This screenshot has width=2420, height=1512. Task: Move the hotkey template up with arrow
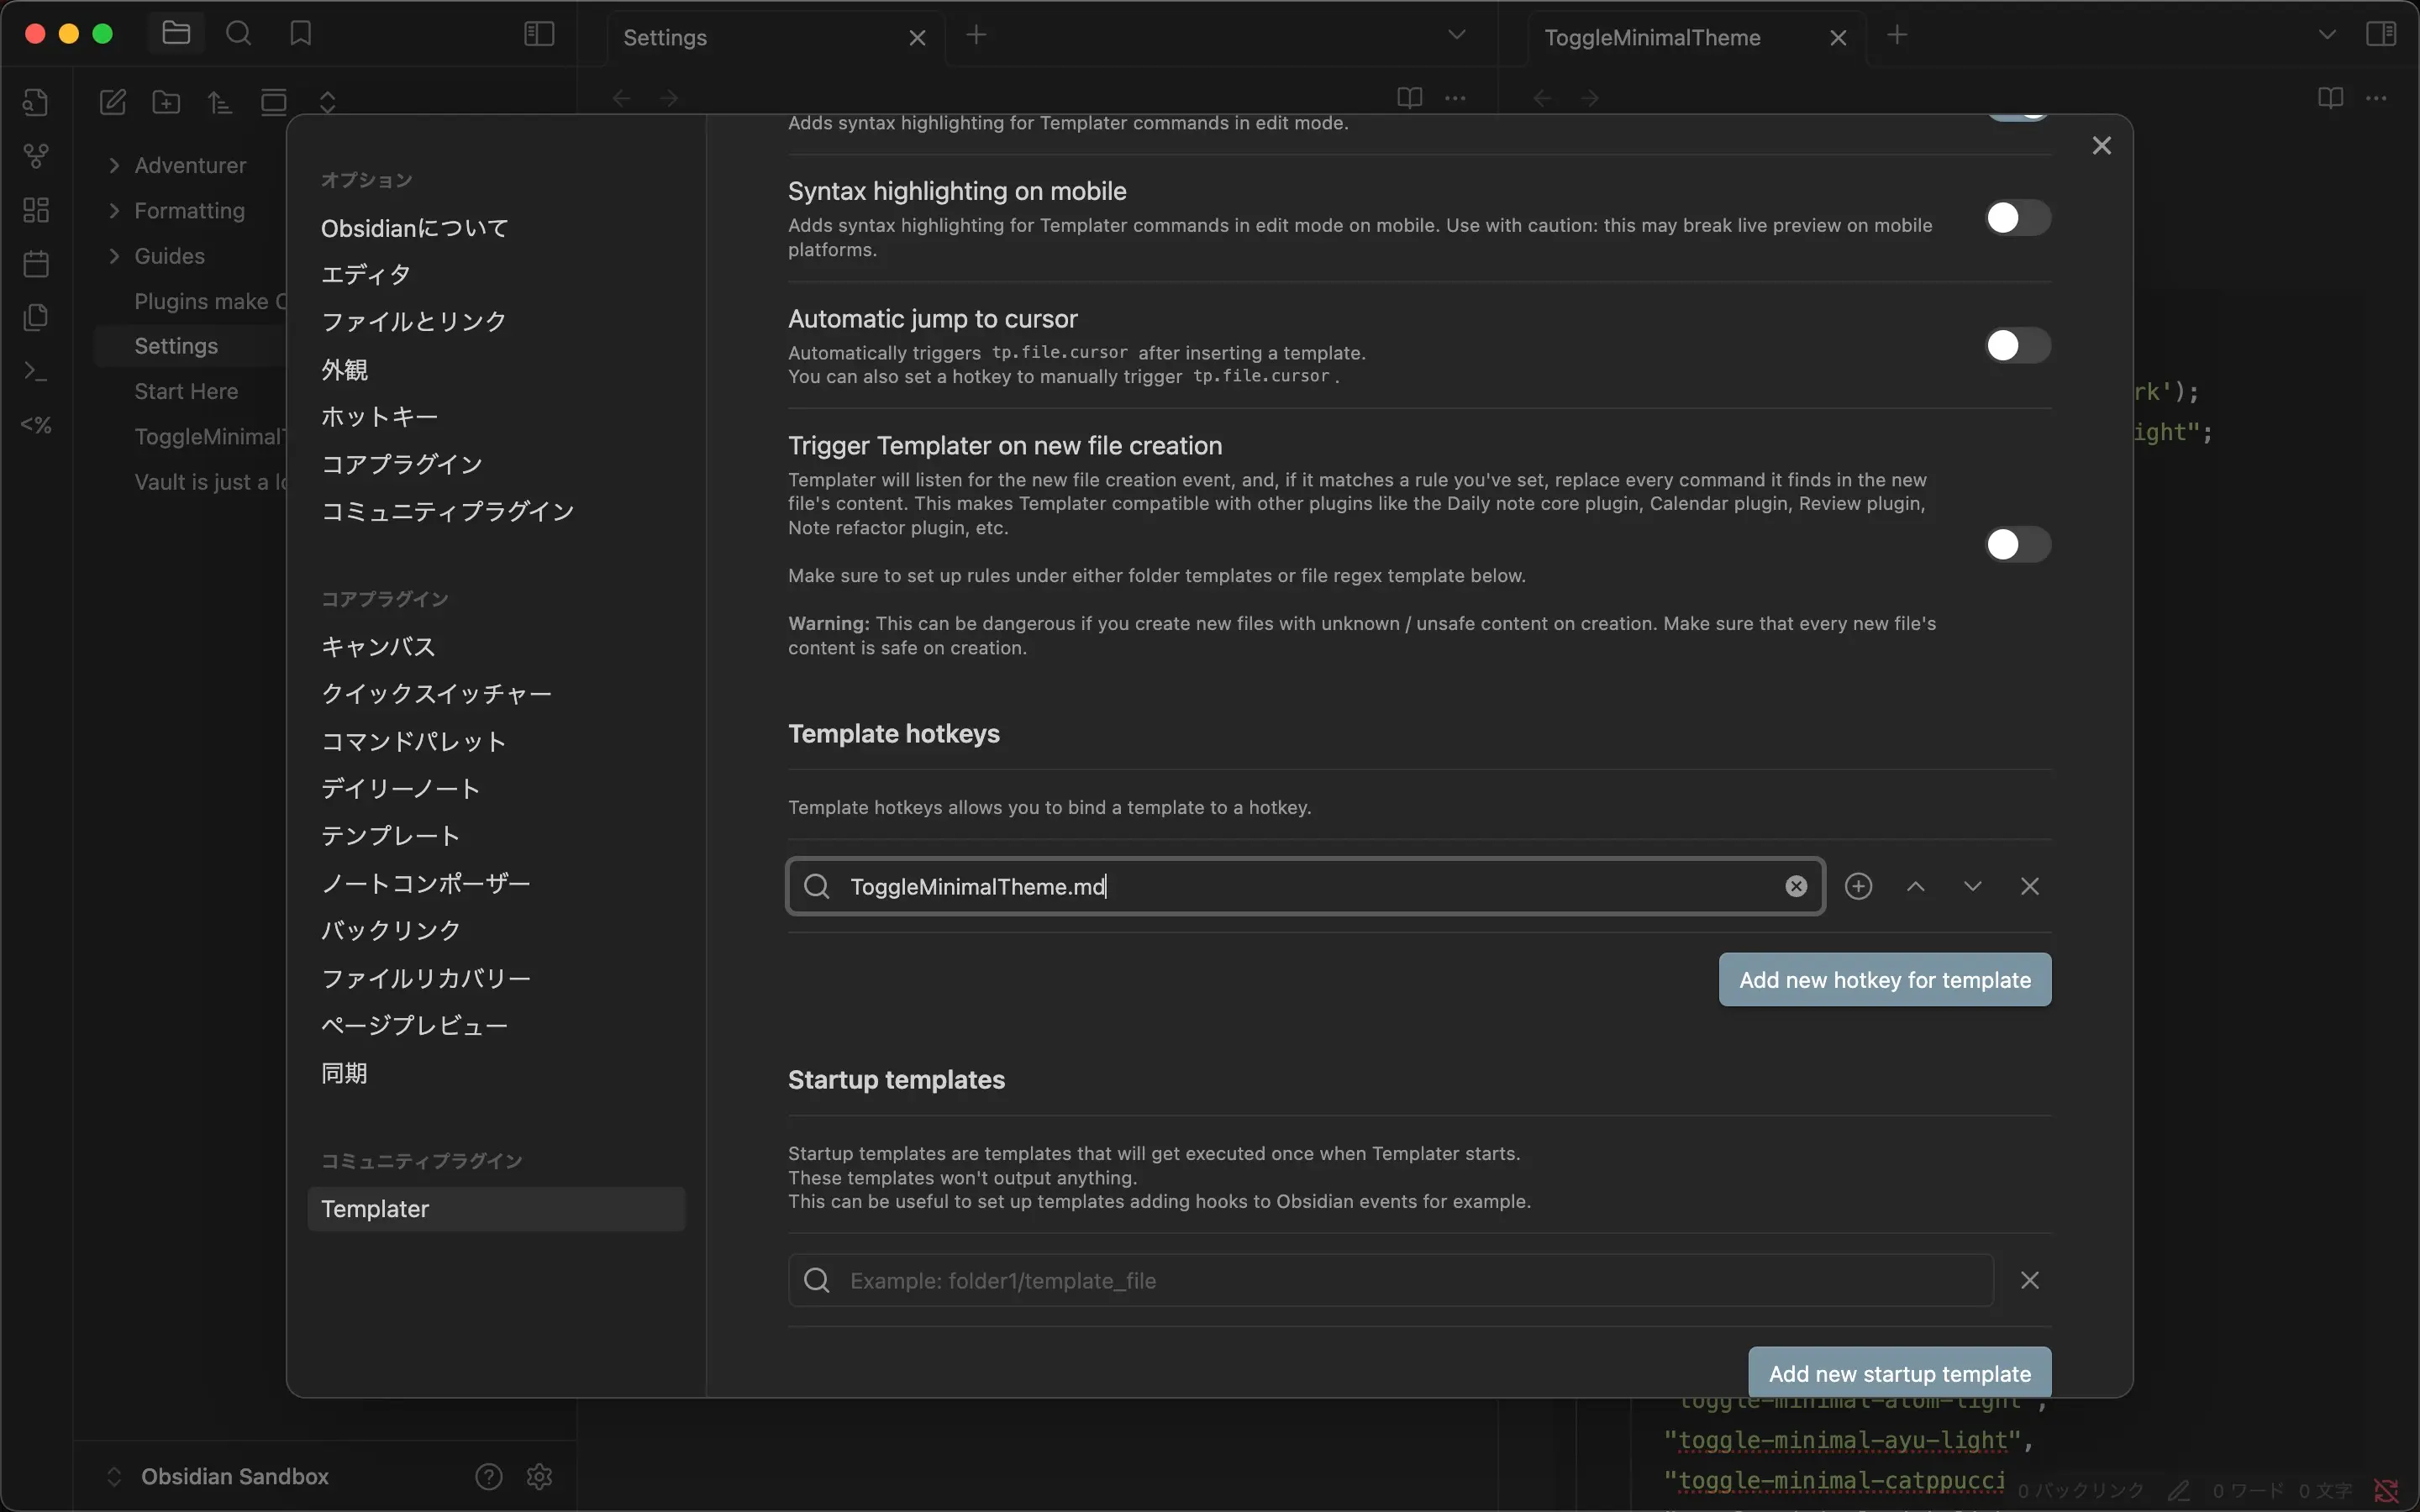pyautogui.click(x=1915, y=886)
